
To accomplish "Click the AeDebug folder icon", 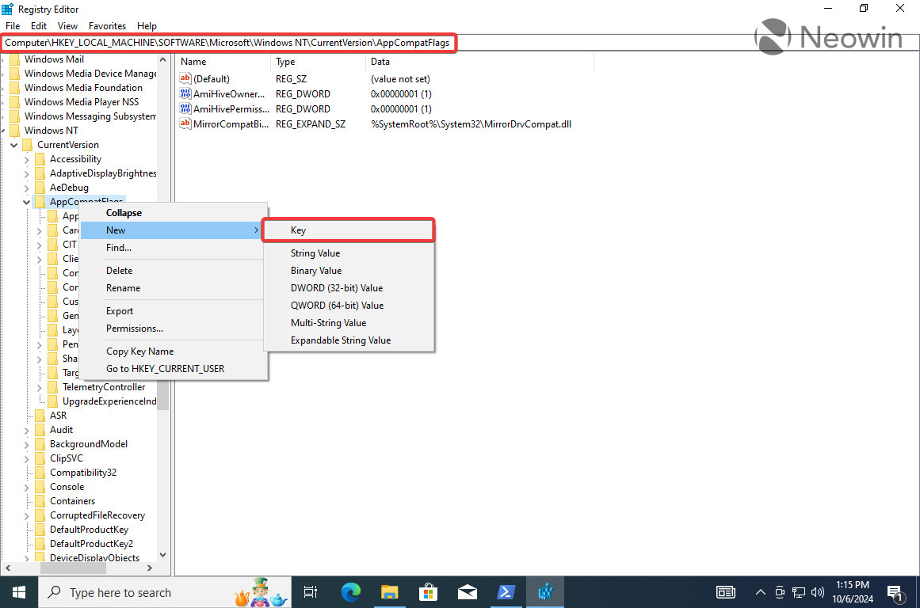I will (x=40, y=188).
